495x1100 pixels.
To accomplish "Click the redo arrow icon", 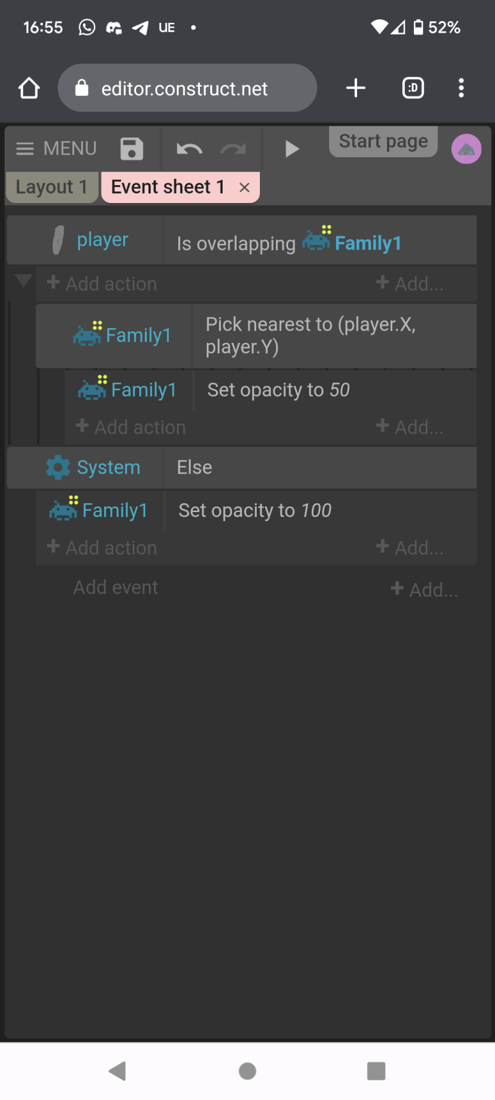I will 233,149.
